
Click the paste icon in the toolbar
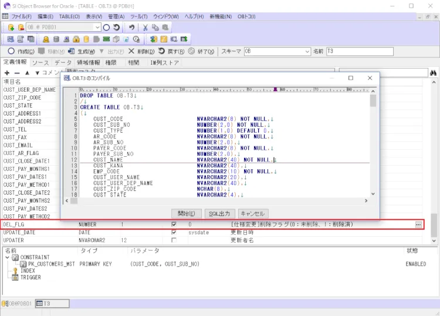[165, 27]
